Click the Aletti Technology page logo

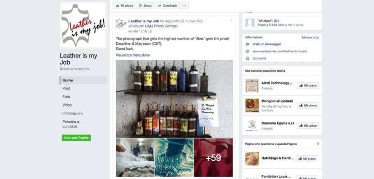pyautogui.click(x=252, y=85)
